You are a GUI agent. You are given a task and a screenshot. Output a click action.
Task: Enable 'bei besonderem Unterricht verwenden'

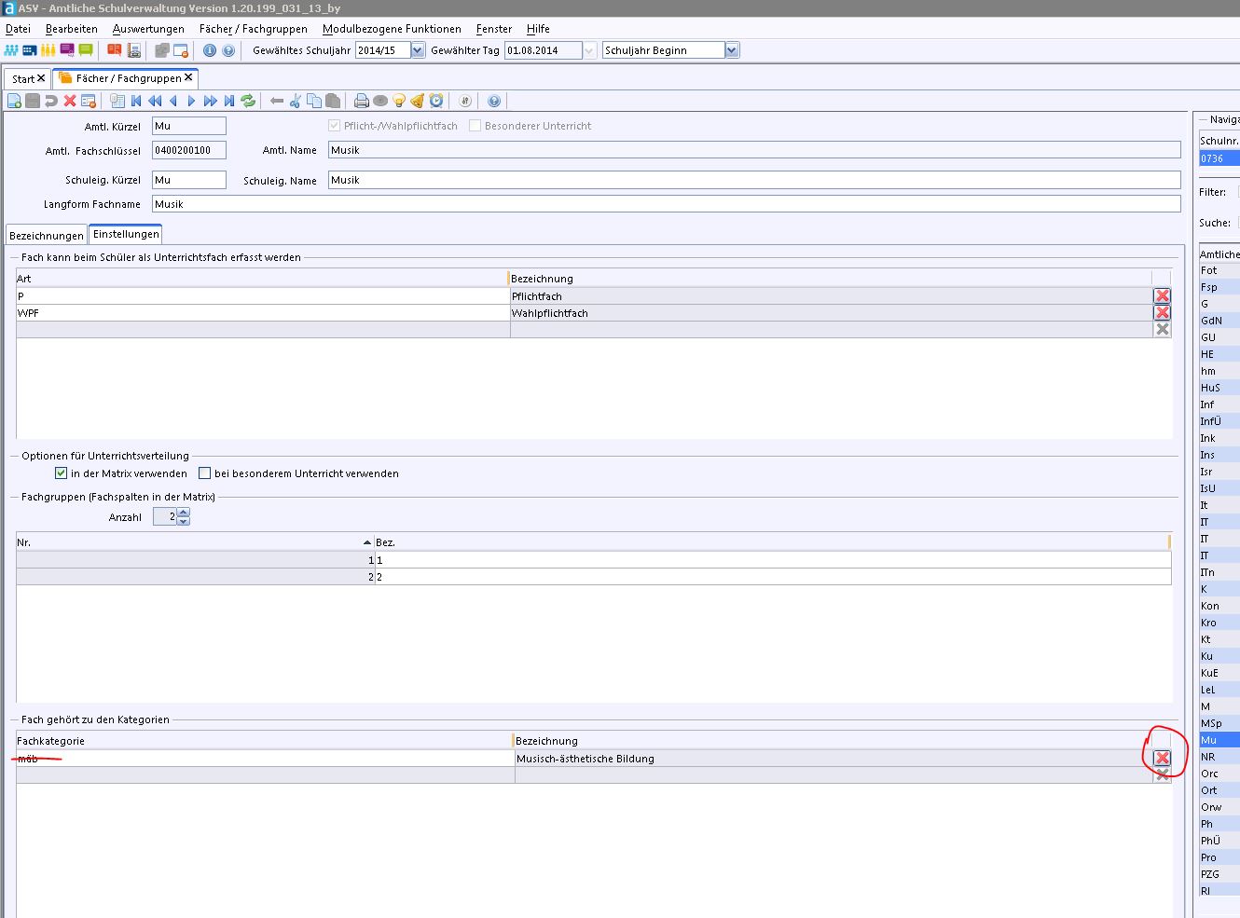coord(205,473)
